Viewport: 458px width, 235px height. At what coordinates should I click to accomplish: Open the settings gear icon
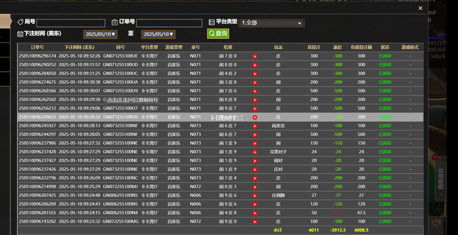coord(439,207)
